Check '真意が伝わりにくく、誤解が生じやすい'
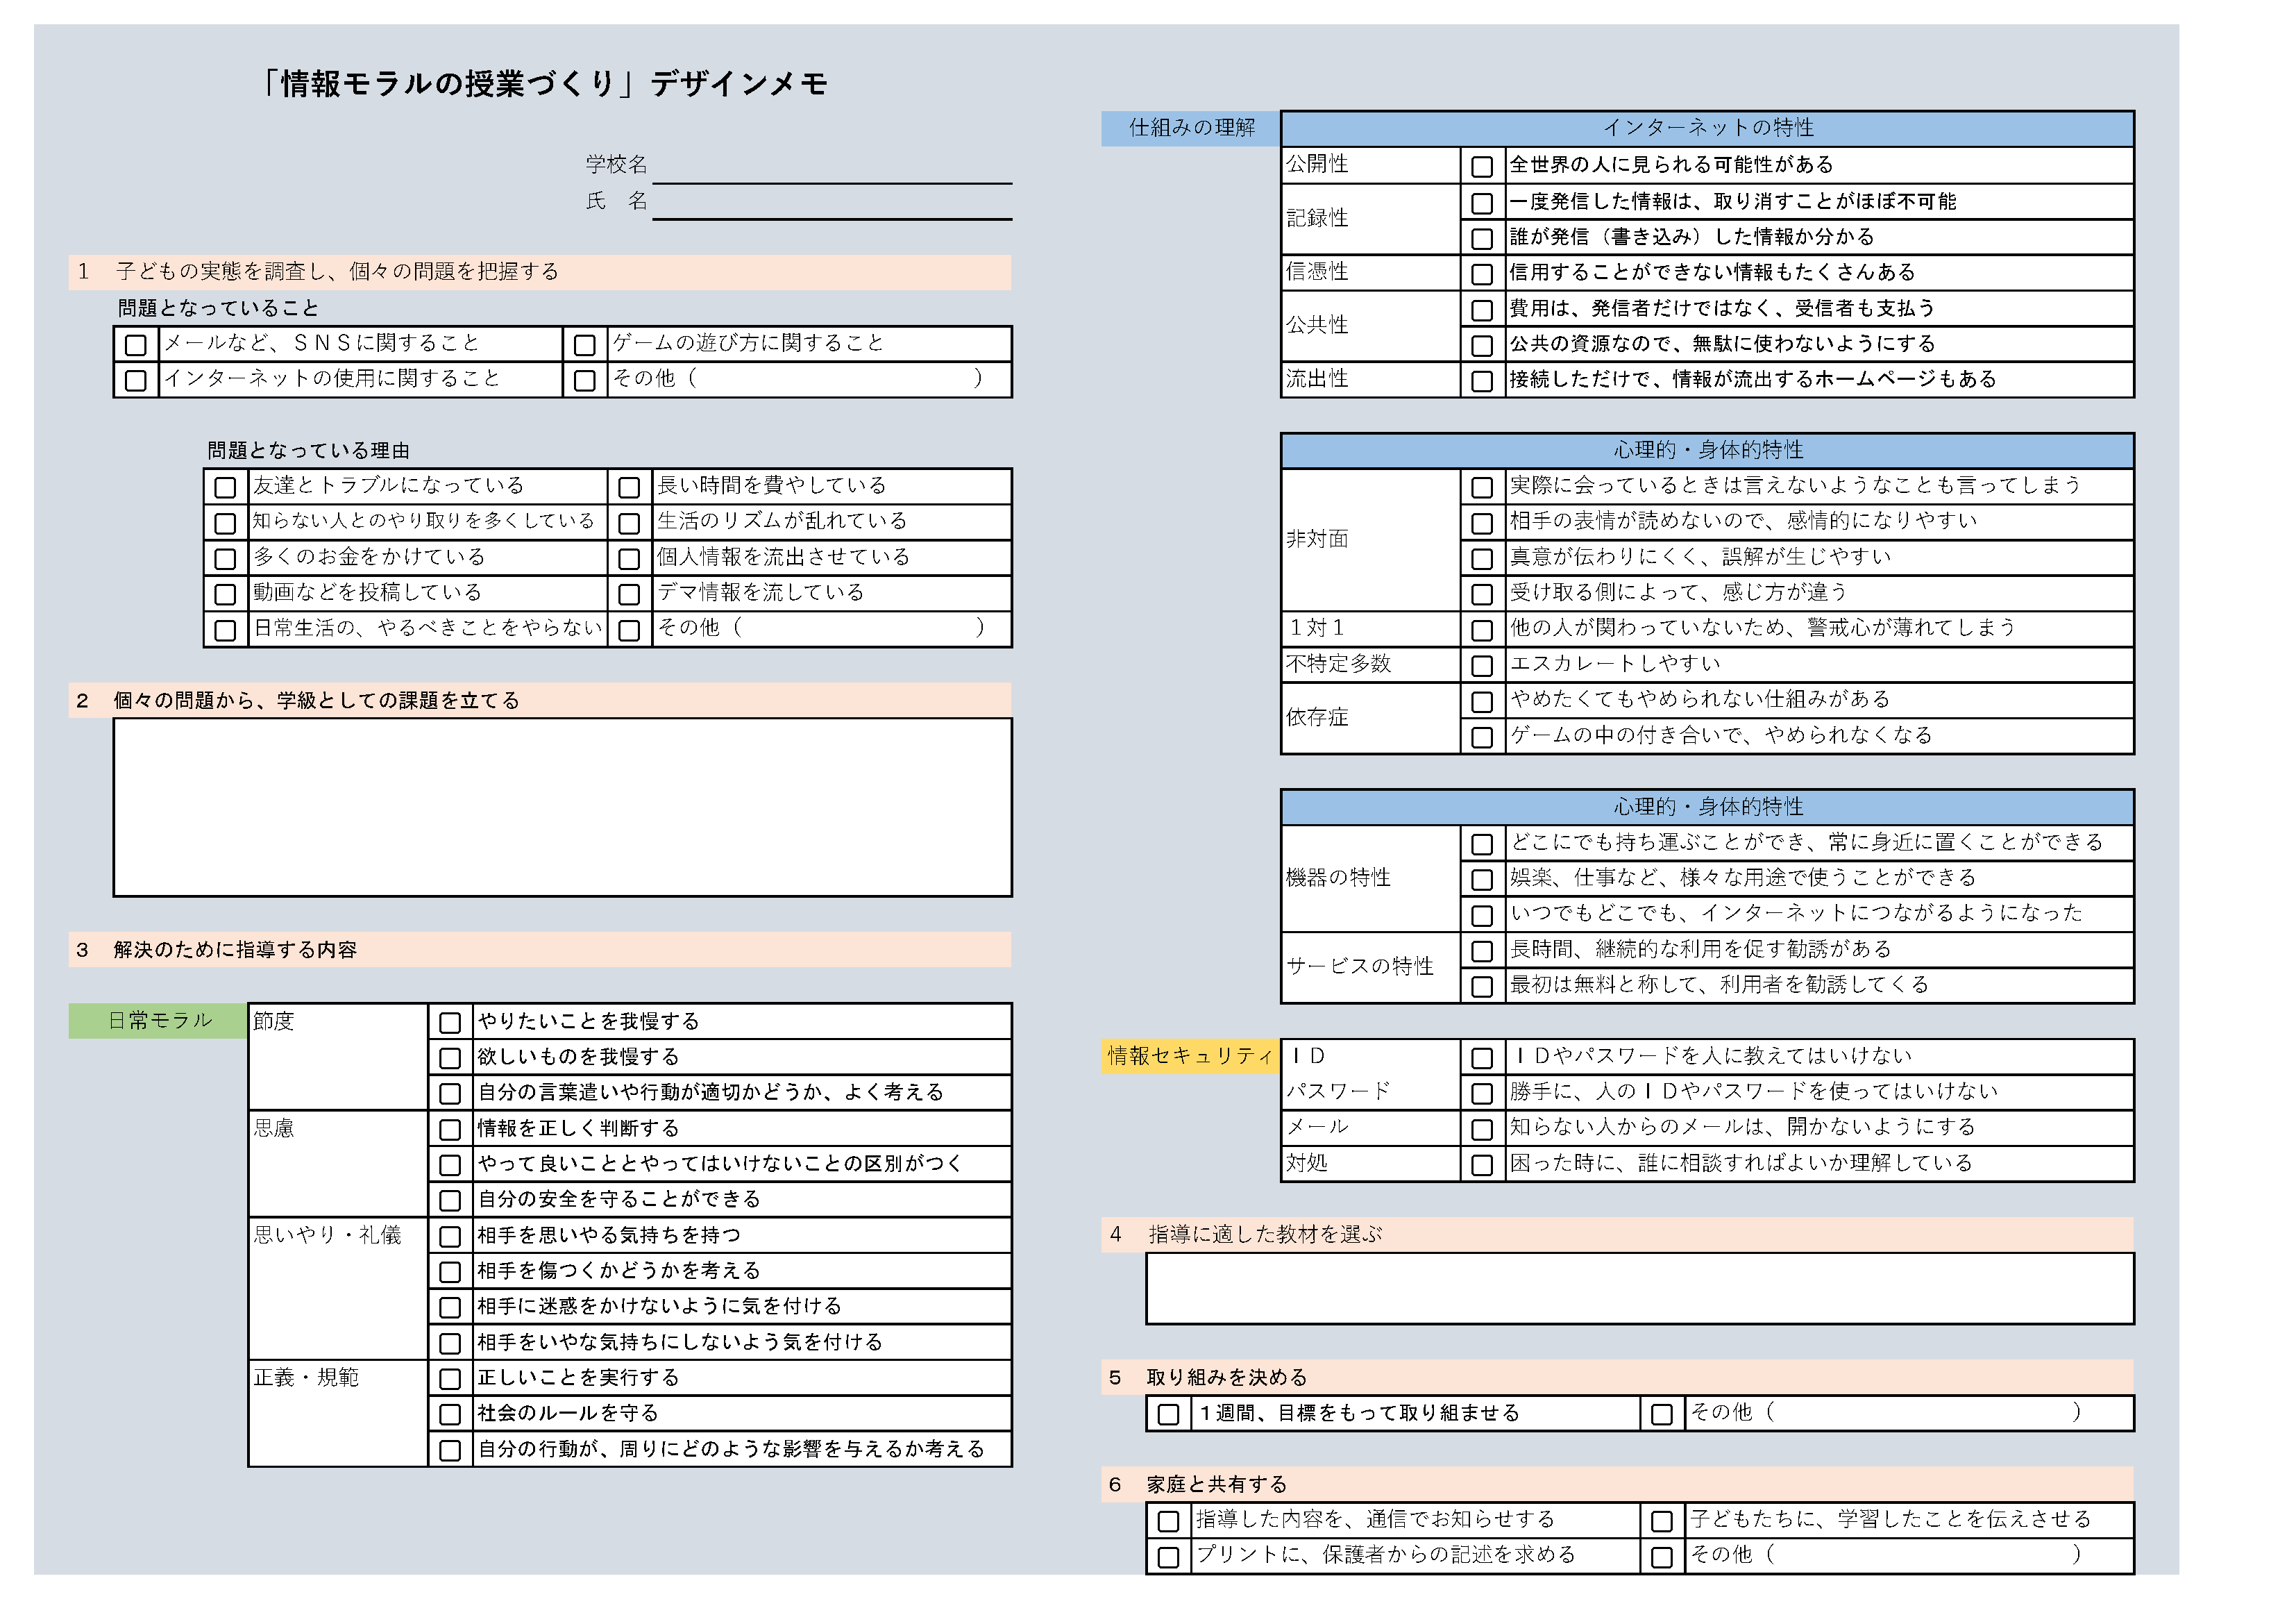The image size is (2296, 1624). coord(1483,558)
